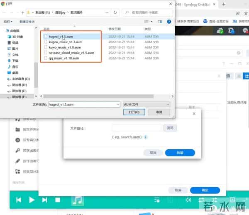Sort files by Name column header
The width and height of the screenshot is (249, 215).
pos(46,29)
